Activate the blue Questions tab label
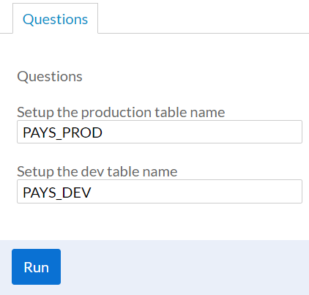Screen dimensions: 309x295 [55, 19]
